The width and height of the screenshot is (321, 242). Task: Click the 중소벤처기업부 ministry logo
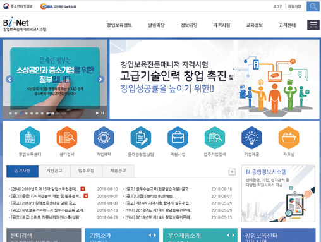pos(18,6)
